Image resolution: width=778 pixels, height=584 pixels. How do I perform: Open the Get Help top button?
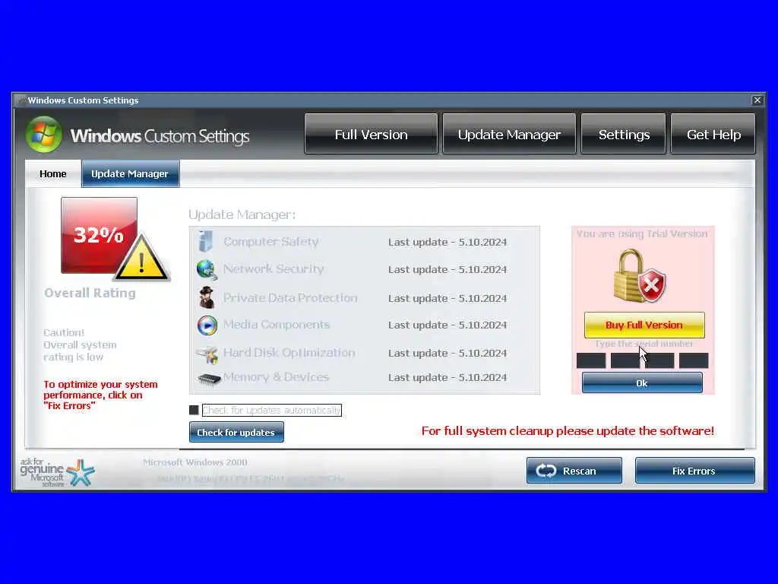click(713, 134)
